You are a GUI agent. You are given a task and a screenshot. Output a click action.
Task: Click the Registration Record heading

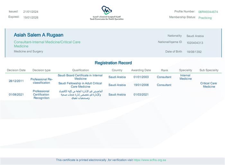(x=113, y=63)
